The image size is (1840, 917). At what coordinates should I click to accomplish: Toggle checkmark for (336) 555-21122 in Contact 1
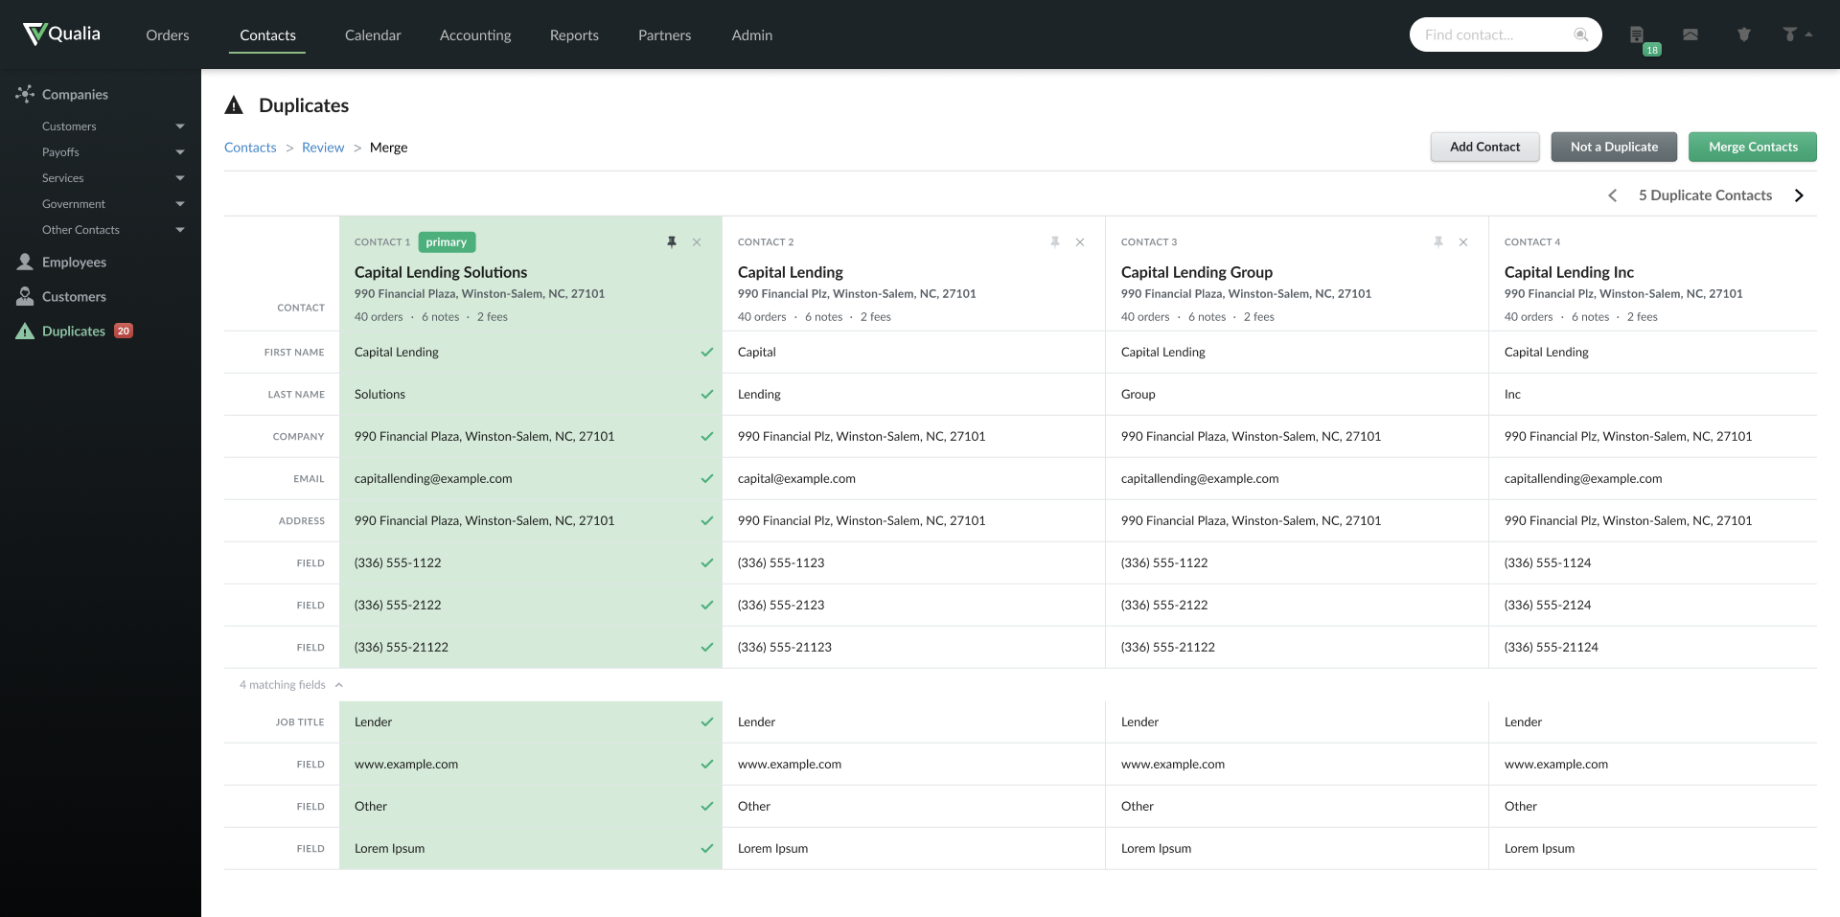[x=707, y=647]
